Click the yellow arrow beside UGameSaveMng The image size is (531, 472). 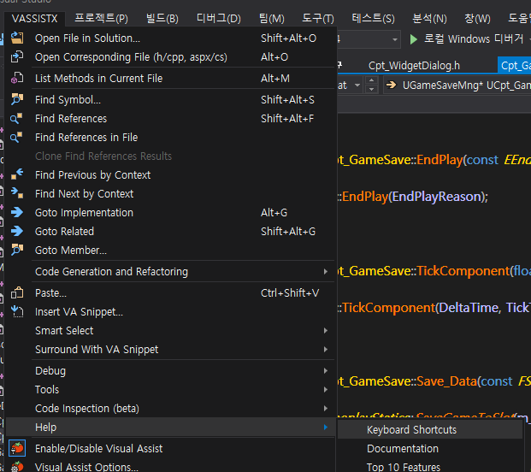tap(391, 85)
